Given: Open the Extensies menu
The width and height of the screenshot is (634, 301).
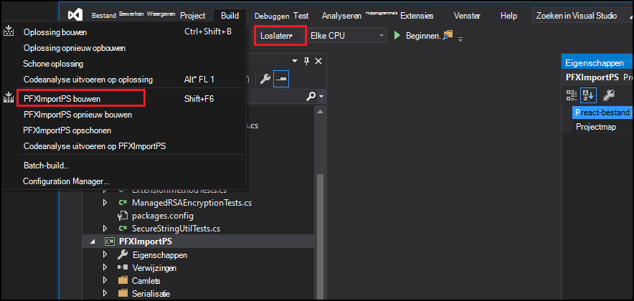Looking at the screenshot, I should tap(417, 16).
